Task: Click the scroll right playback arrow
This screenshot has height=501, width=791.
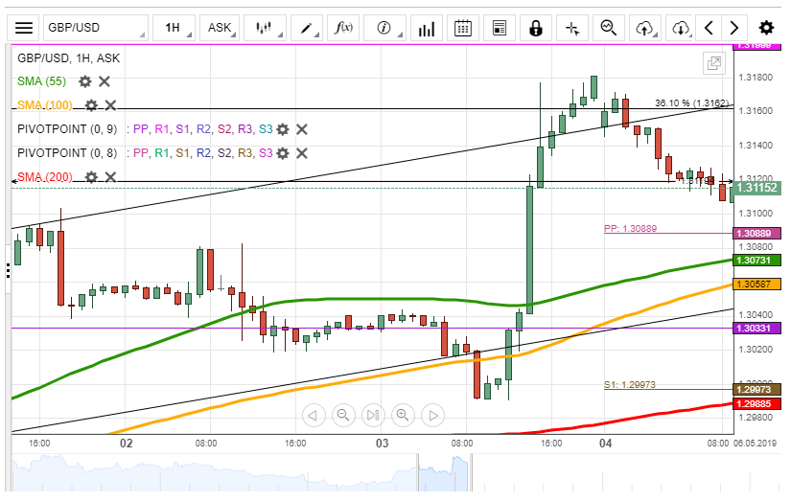Action: [432, 416]
